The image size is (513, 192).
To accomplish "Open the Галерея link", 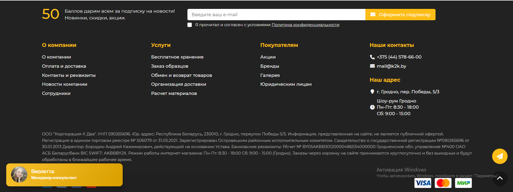I will [x=270, y=75].
